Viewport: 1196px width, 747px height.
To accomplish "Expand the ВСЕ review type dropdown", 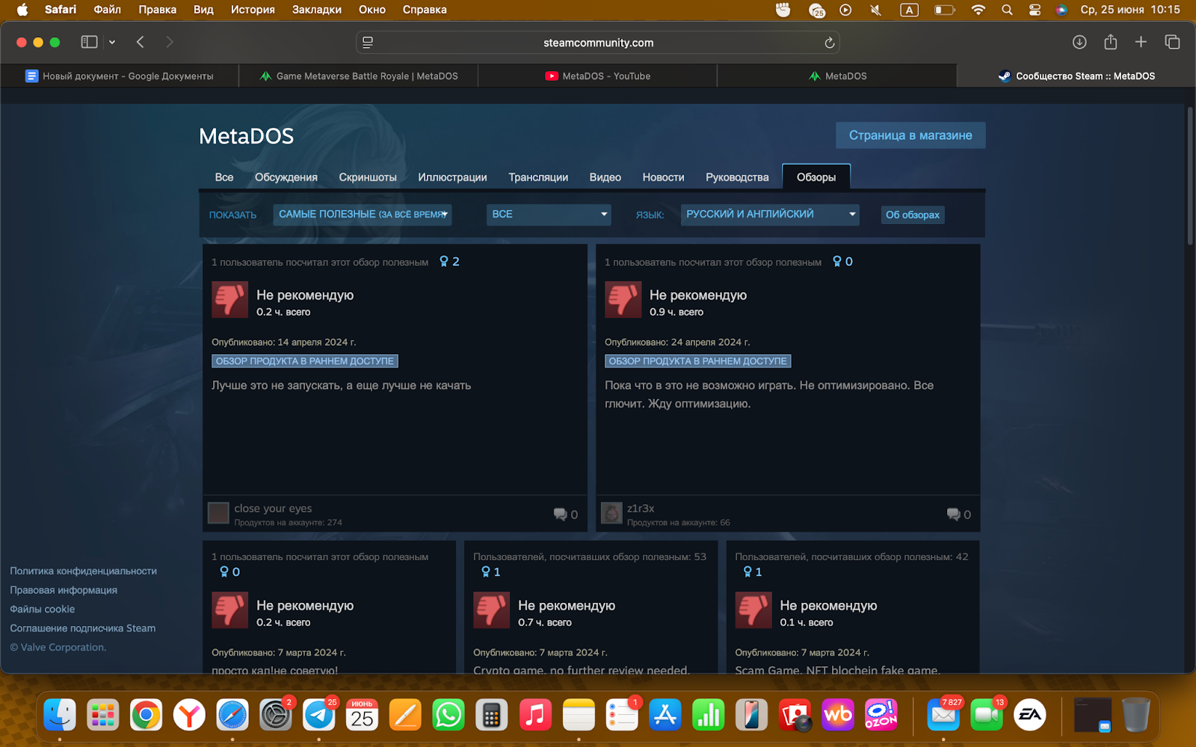I will (549, 214).
